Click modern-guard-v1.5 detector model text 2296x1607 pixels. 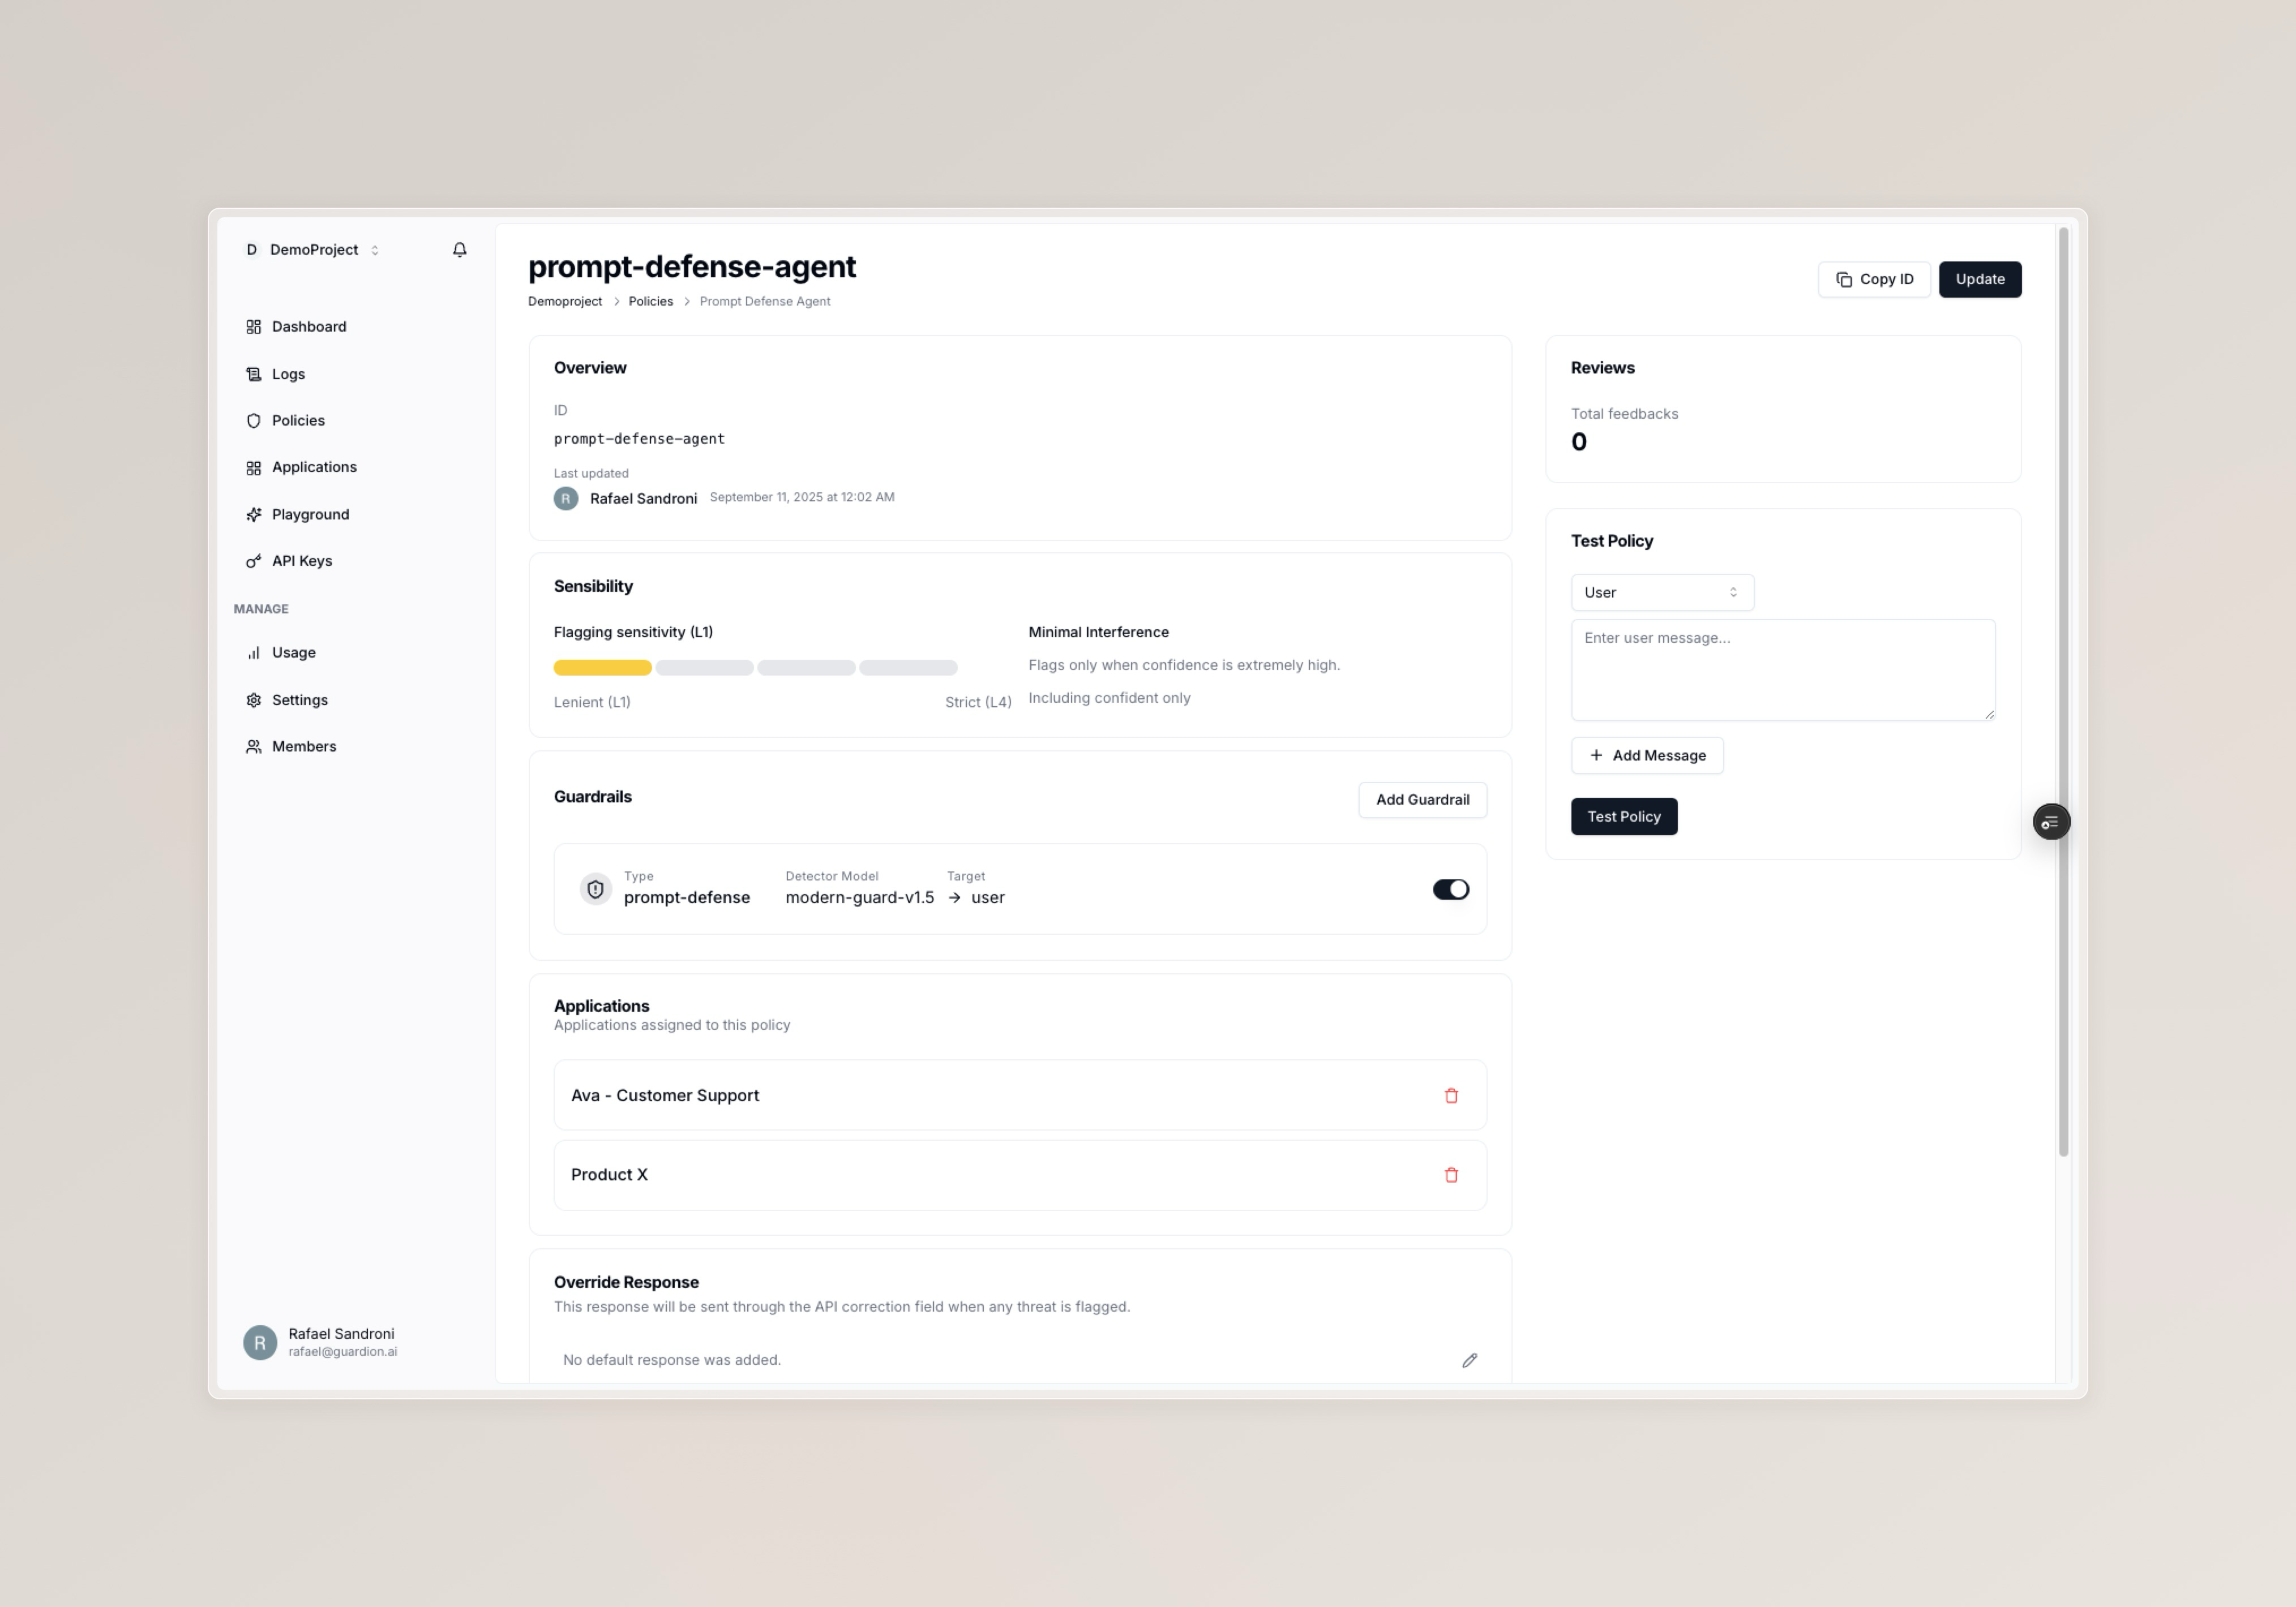(x=859, y=897)
